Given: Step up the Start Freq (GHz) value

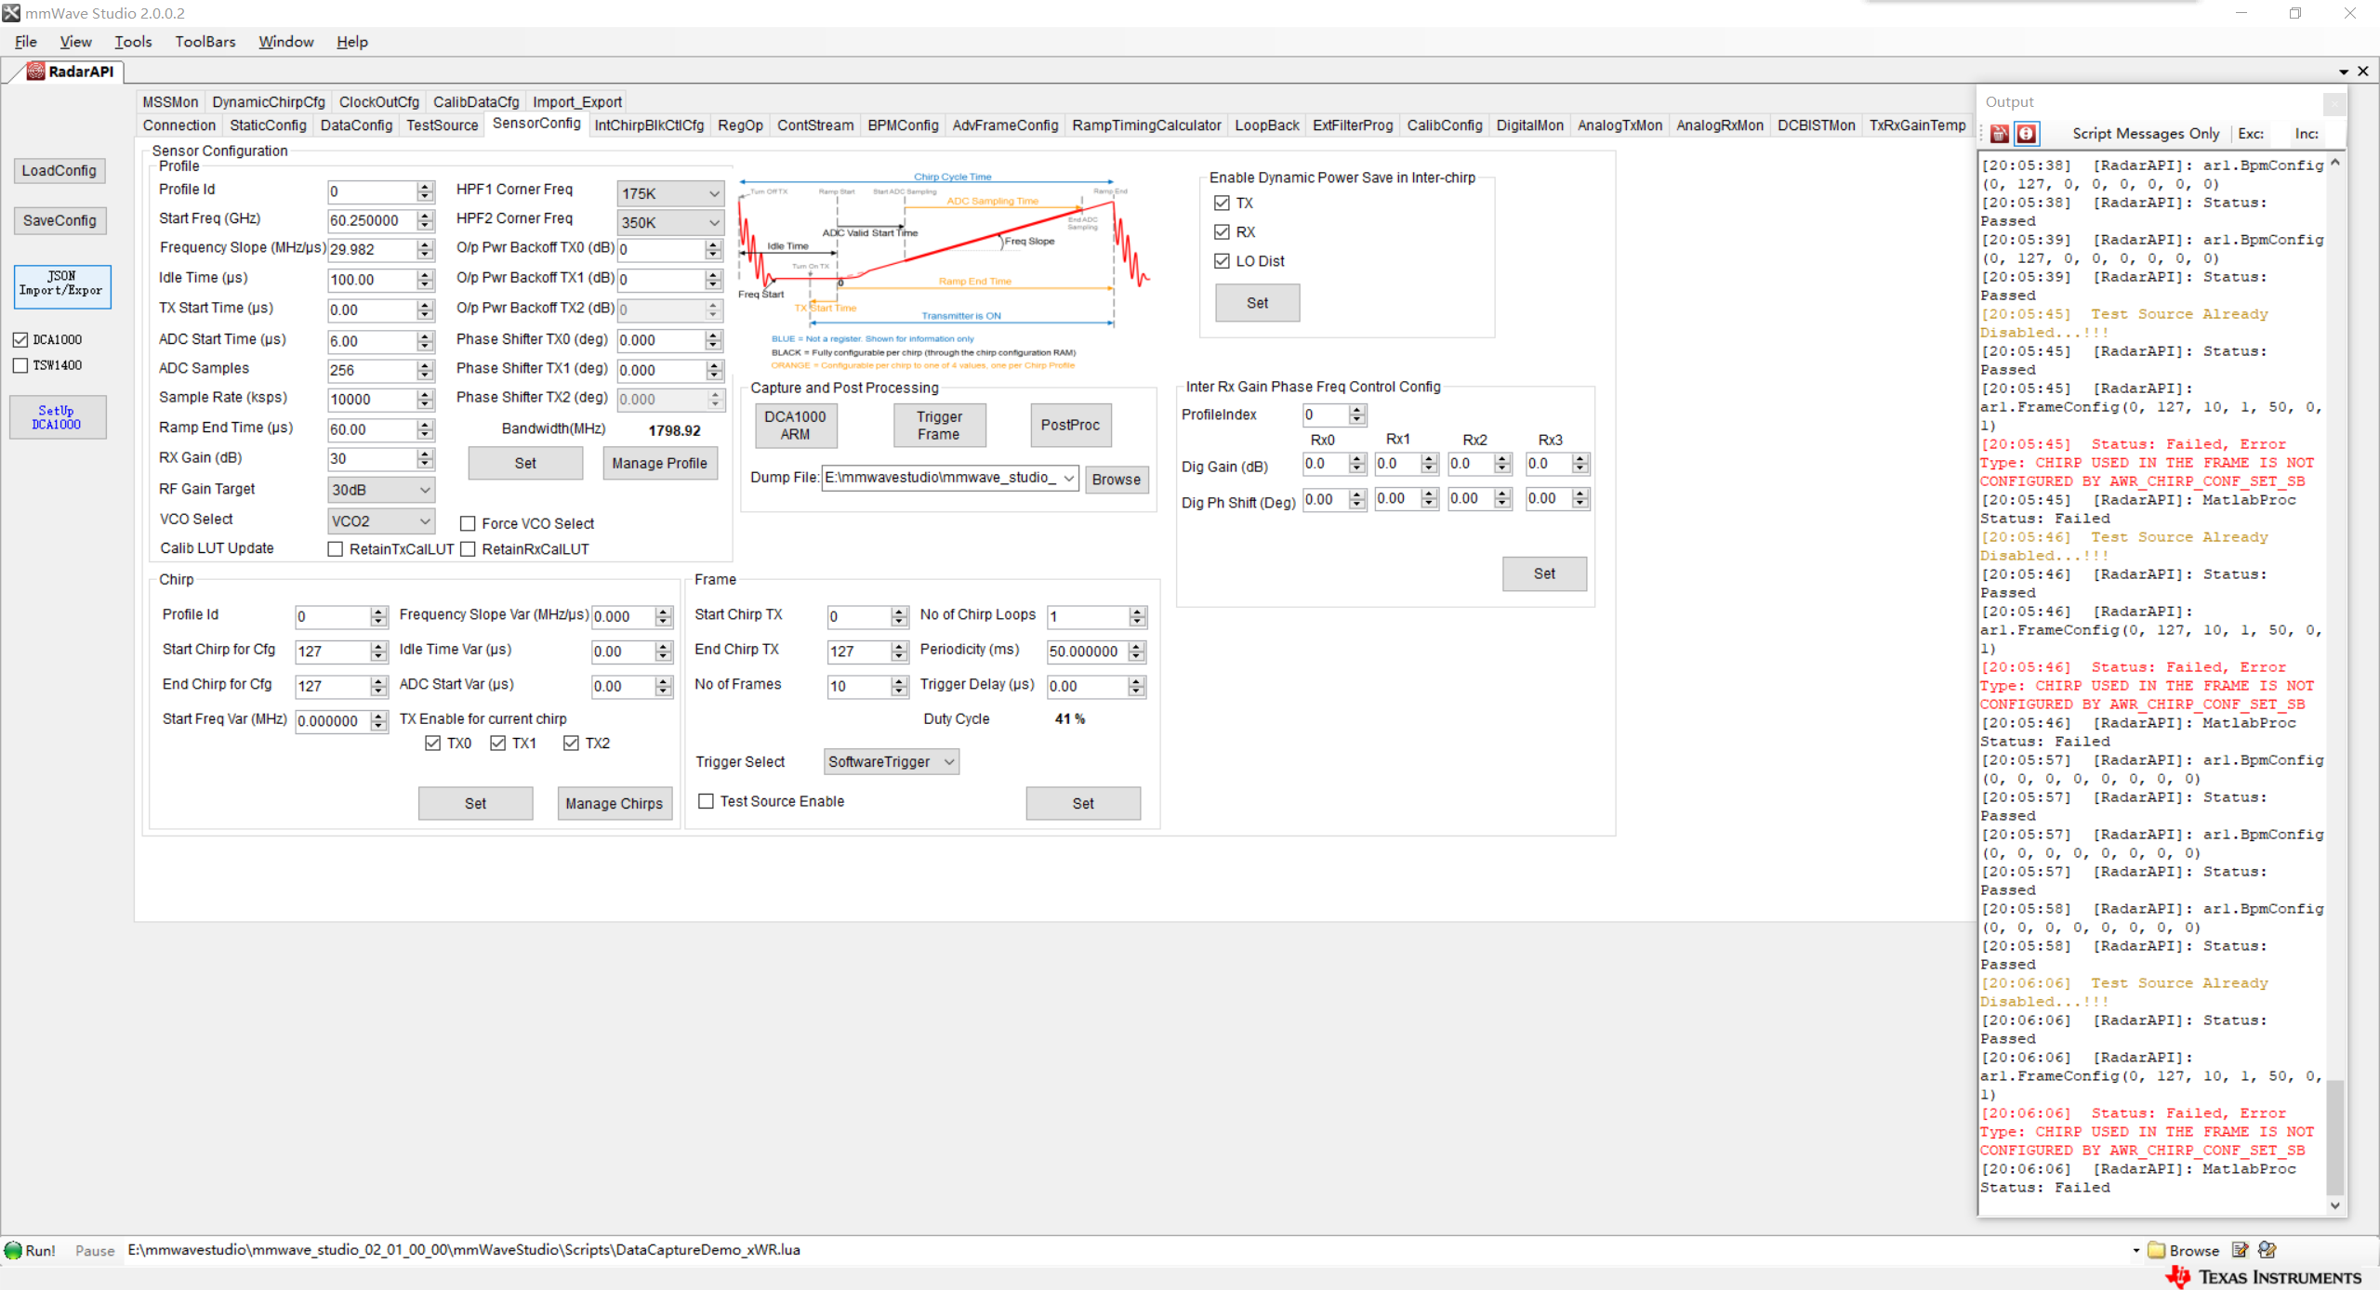Looking at the screenshot, I should pyautogui.click(x=425, y=216).
